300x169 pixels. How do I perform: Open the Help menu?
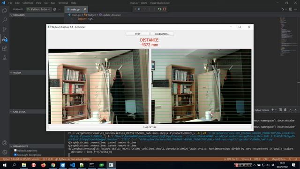point(74,3)
